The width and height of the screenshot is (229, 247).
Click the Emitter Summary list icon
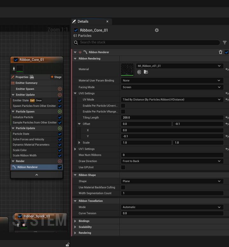13,83
